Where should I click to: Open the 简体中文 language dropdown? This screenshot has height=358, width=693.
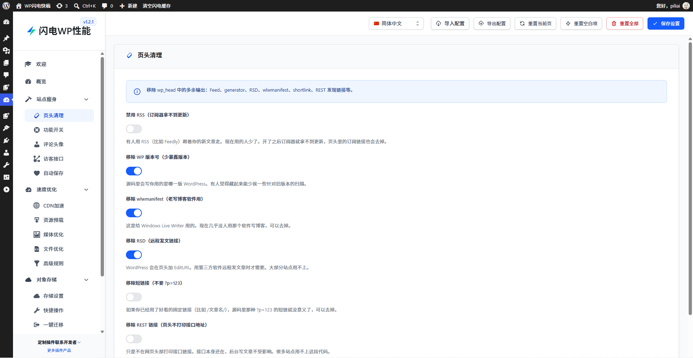[x=396, y=23]
